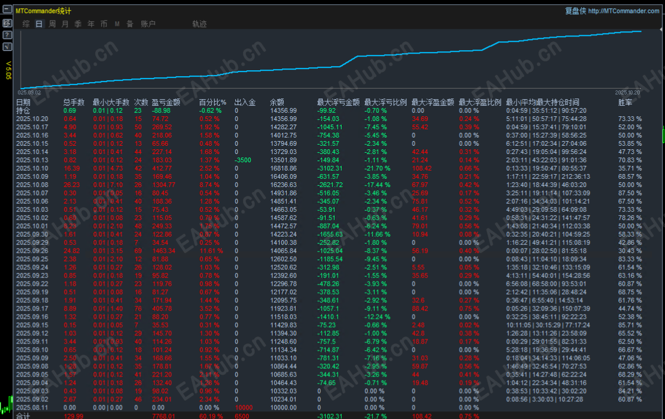This screenshot has width=665, height=419.
Task: Select the 2025.09.02 date row
Action: 33,400
